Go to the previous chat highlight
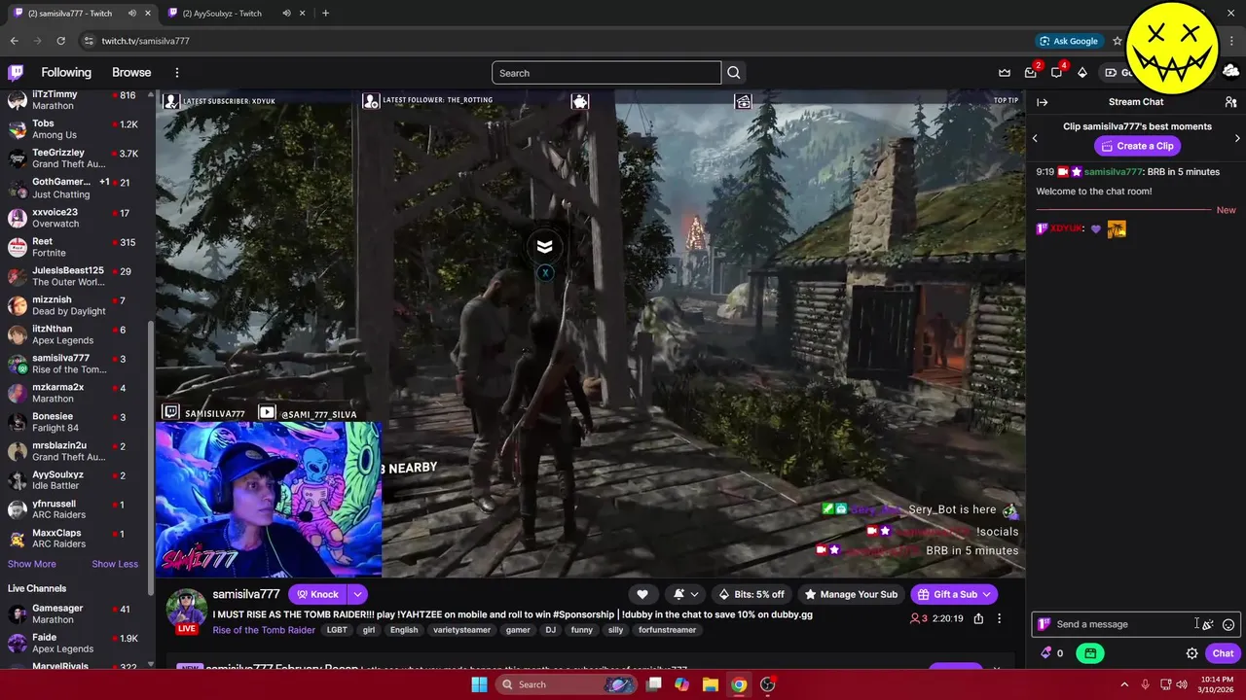The width and height of the screenshot is (1246, 700). point(1035,138)
